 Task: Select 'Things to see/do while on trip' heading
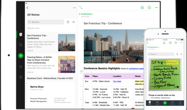161,95
